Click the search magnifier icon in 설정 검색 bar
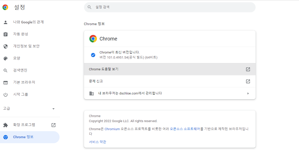The width and height of the screenshot is (299, 151). click(89, 7)
